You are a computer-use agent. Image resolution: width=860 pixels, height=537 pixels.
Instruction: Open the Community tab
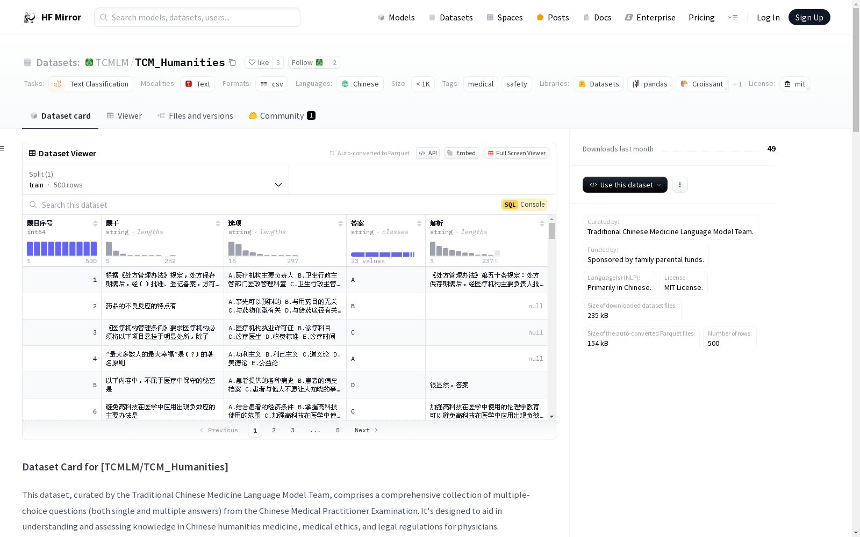point(282,116)
